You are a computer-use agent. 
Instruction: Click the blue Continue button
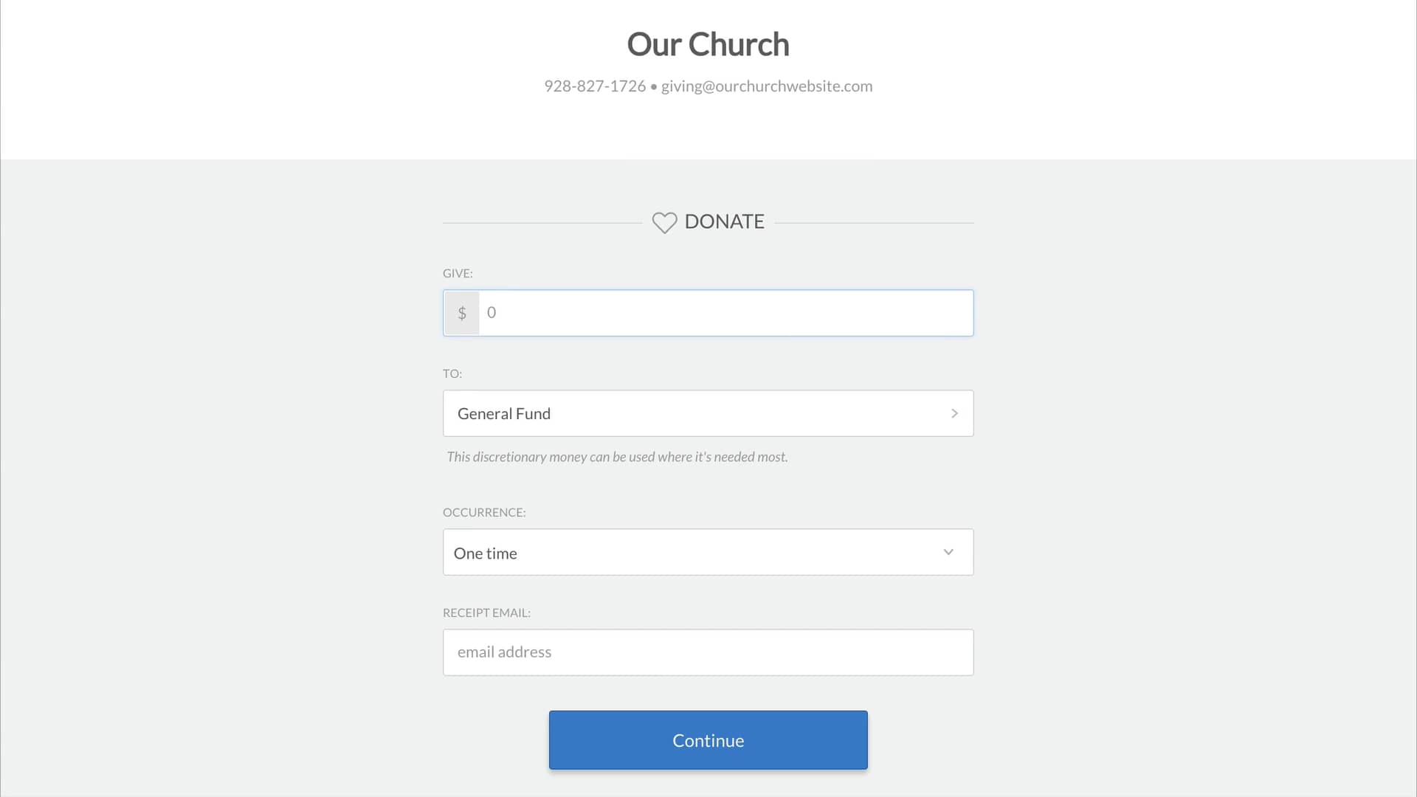click(x=708, y=740)
